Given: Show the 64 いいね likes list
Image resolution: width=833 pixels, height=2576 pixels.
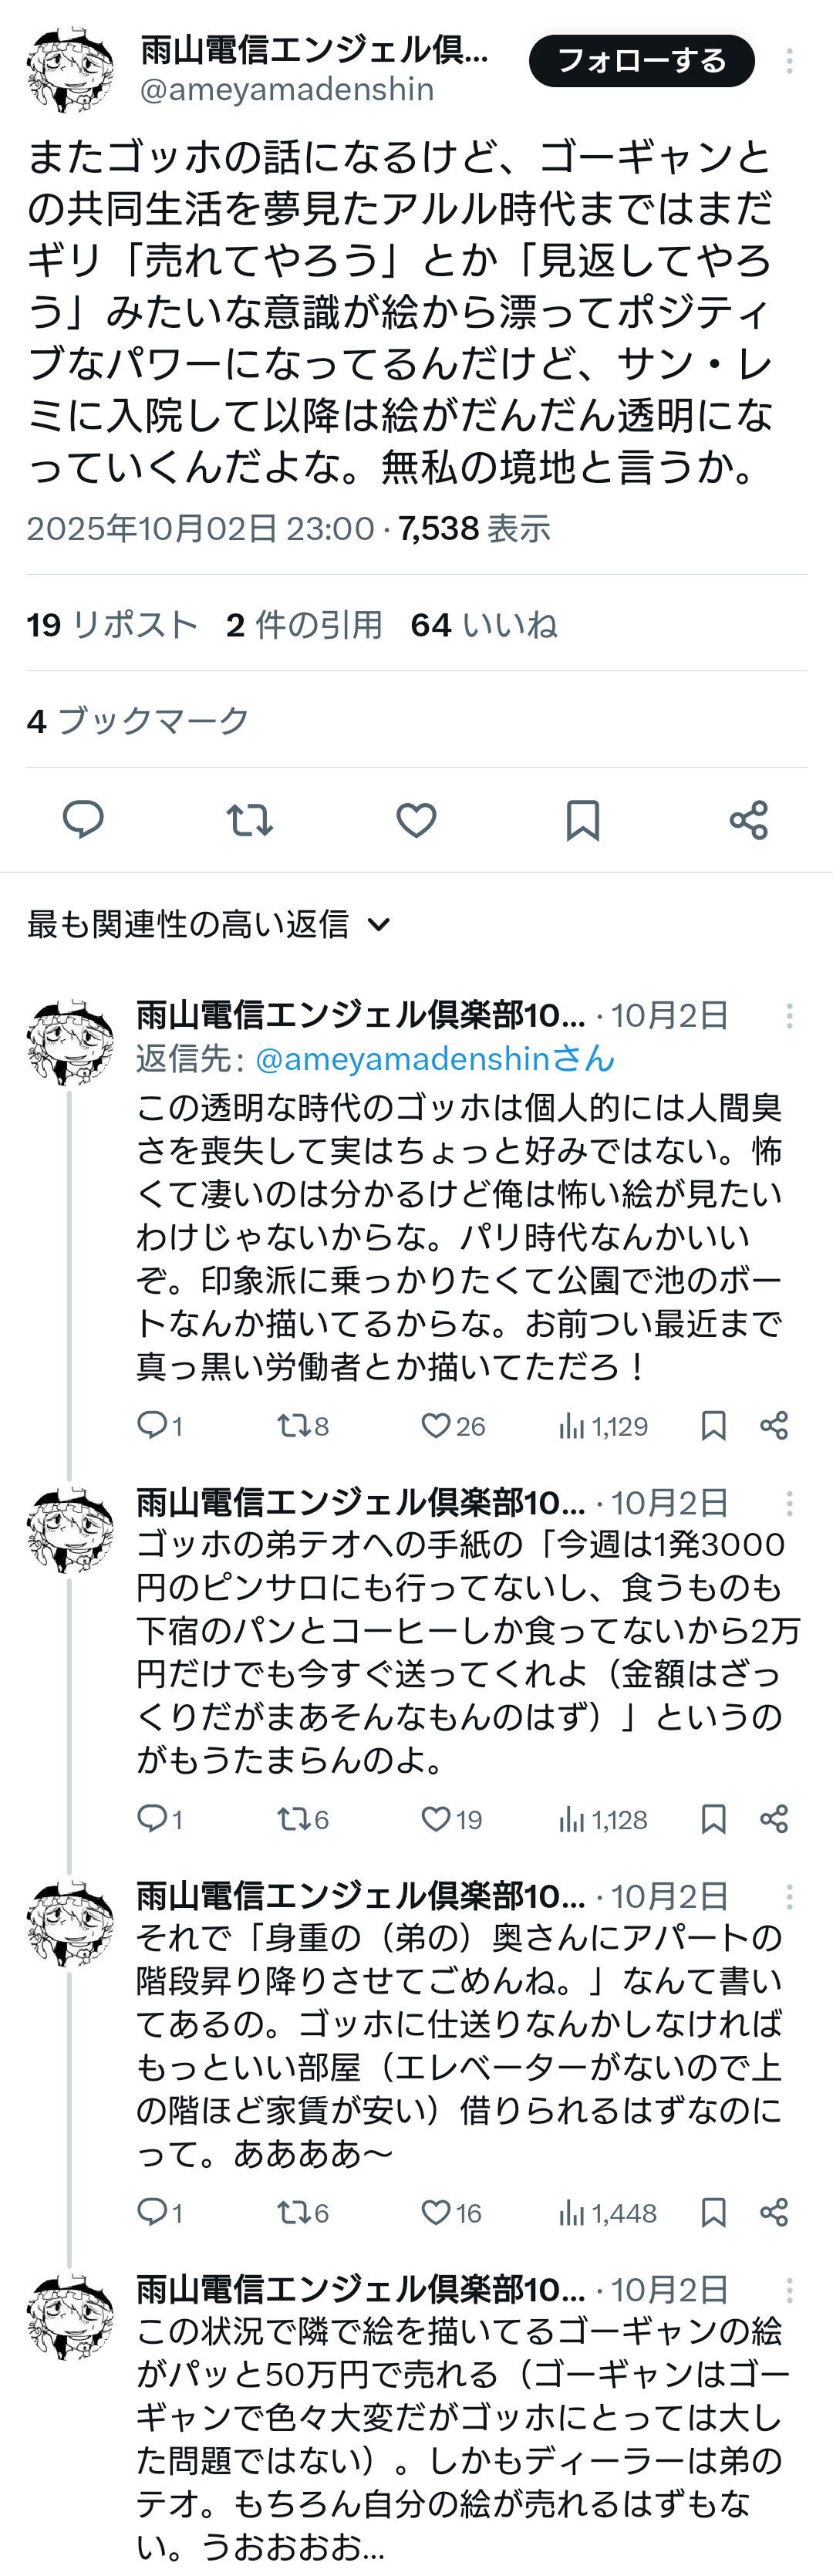Looking at the screenshot, I should tap(484, 625).
